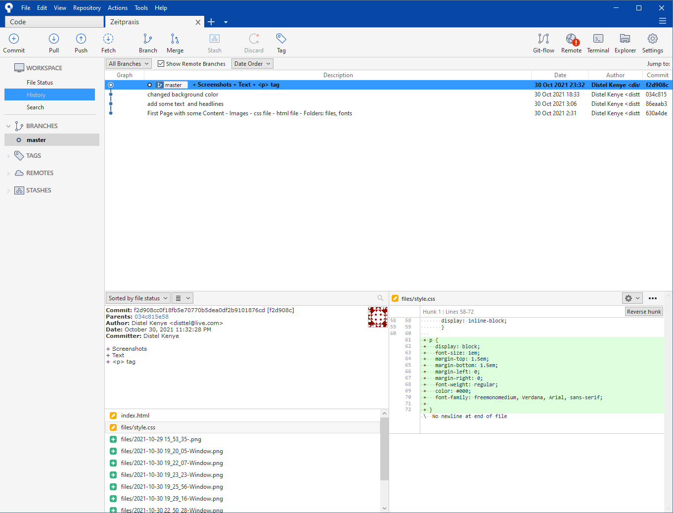This screenshot has height=513, width=673.
Task: Expand the STASHES sidebar section
Action: [8, 190]
